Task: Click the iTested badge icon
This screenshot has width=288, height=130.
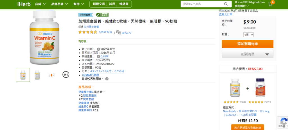Action: [102, 15]
